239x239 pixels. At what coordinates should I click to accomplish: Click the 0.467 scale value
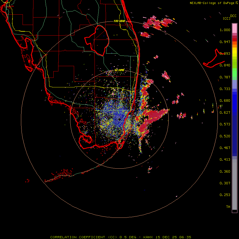pos(225,148)
